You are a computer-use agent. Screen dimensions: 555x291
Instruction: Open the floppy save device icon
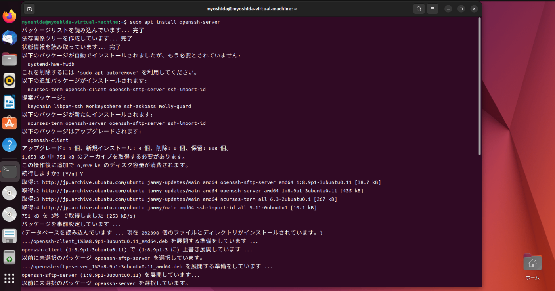[x=10, y=236]
